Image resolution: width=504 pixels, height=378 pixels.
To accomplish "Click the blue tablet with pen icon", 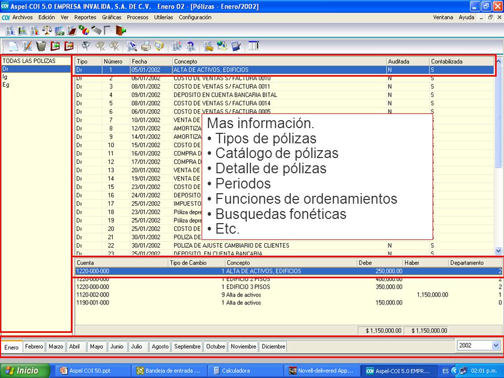I will pos(236,46).
